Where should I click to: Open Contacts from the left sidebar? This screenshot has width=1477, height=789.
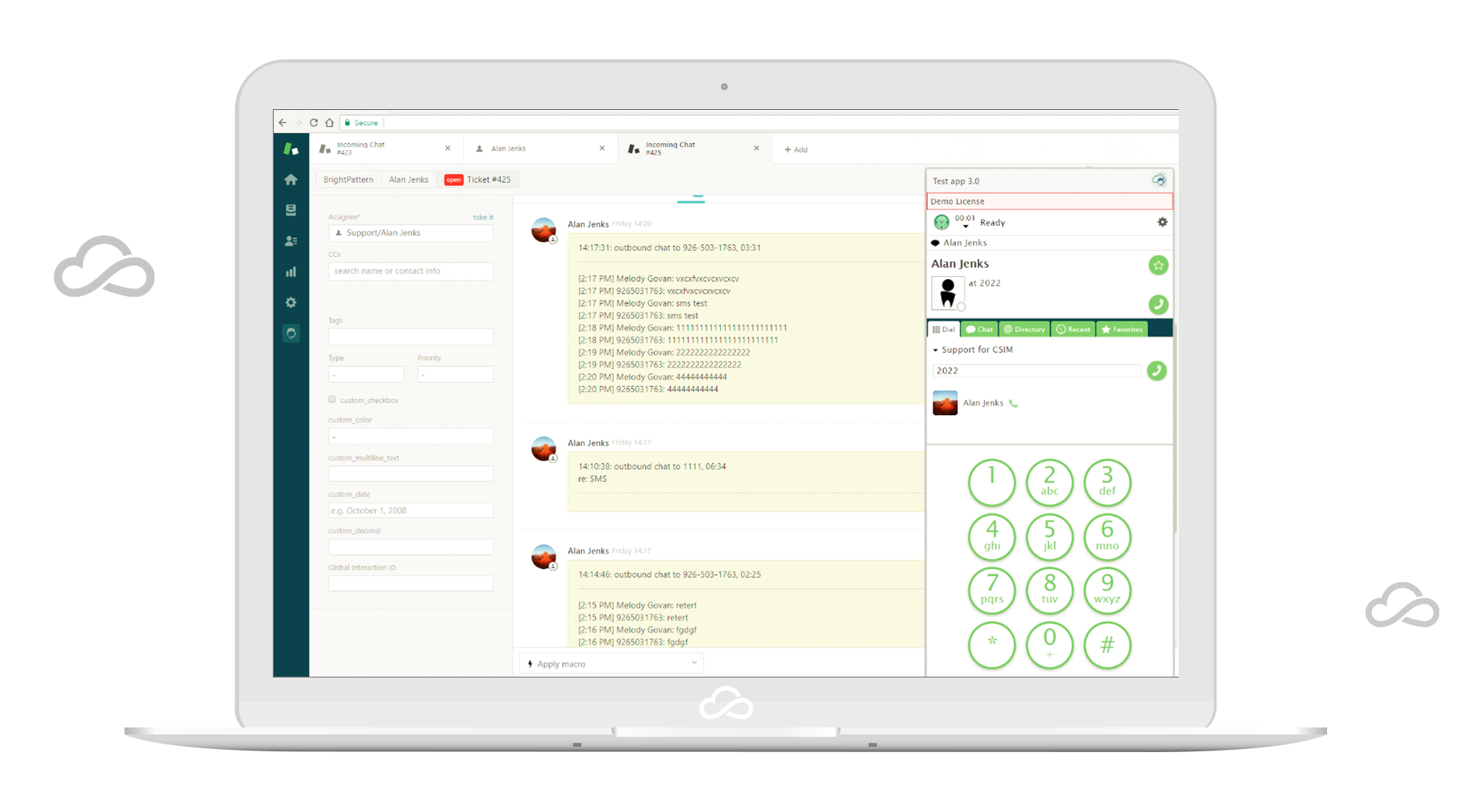point(291,241)
